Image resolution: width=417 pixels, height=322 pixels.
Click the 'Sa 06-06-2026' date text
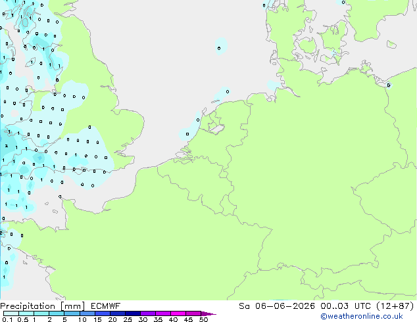point(277,306)
